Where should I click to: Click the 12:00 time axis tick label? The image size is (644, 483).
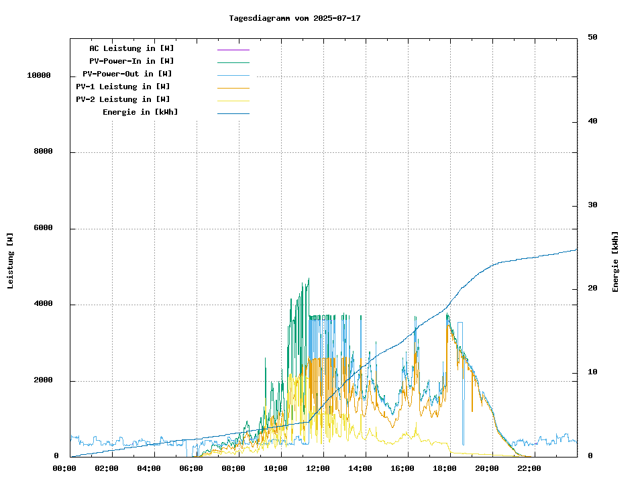(318, 468)
